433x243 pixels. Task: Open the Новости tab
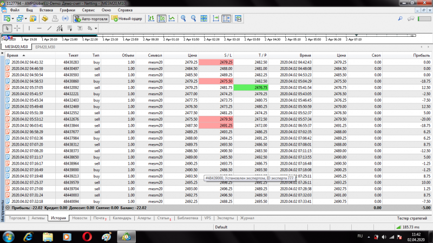80,218
